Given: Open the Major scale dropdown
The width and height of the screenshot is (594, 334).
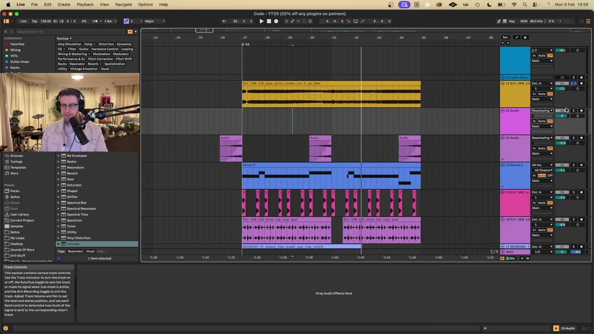Looking at the screenshot, I should (x=155, y=21).
